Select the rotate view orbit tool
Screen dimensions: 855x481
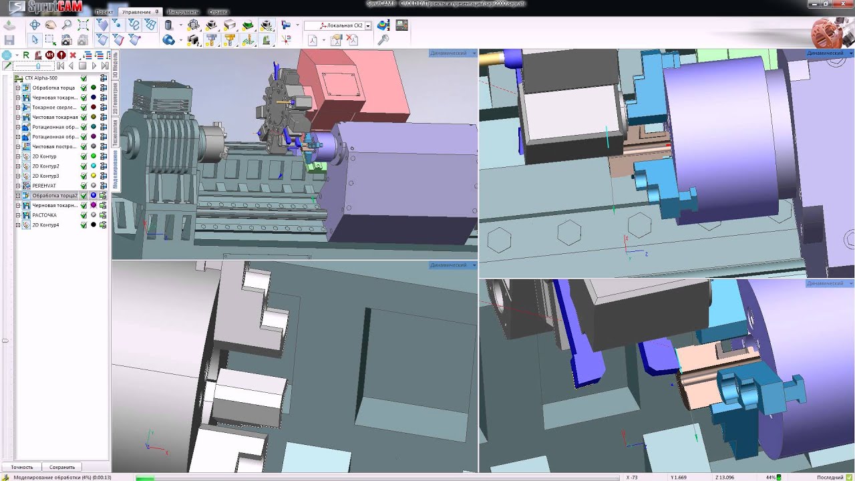[35, 25]
